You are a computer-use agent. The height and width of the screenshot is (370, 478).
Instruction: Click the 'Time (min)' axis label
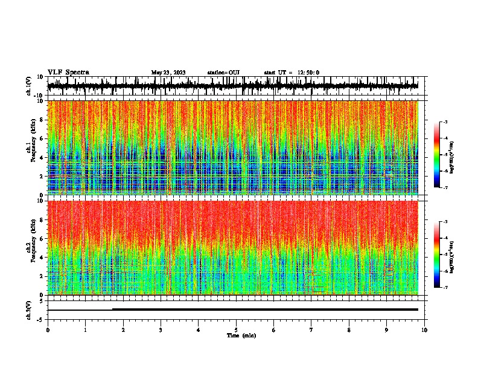241,336
